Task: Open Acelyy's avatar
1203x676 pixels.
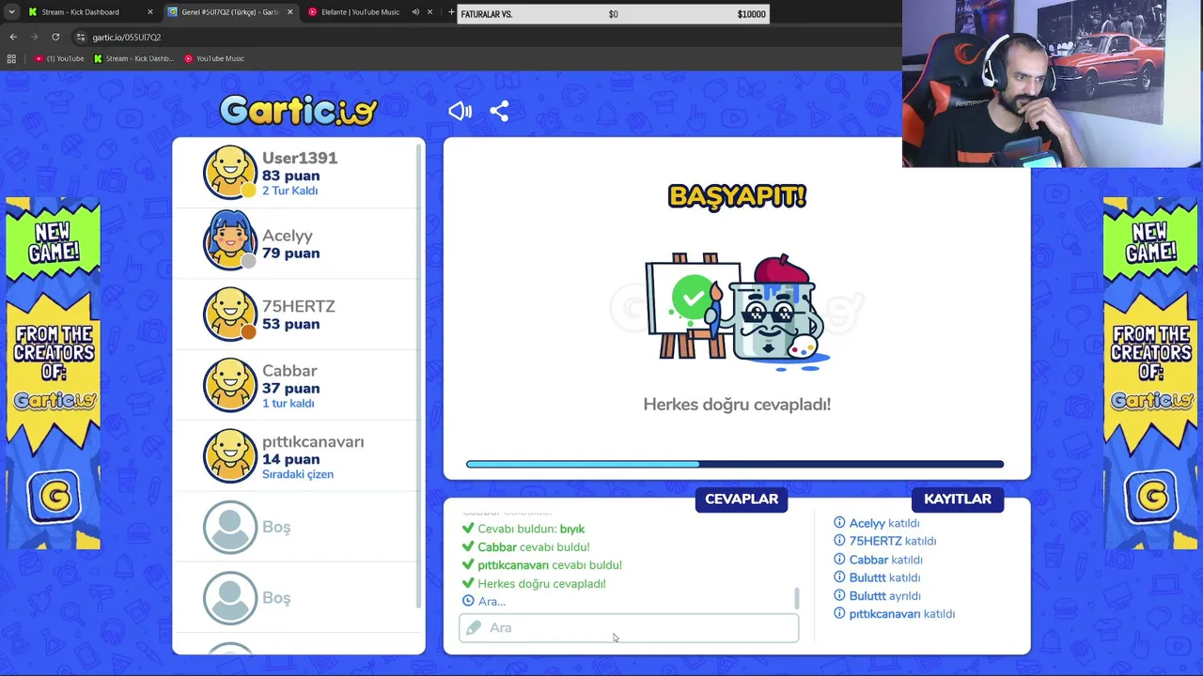Action: (x=229, y=240)
